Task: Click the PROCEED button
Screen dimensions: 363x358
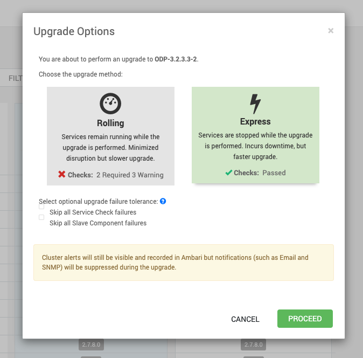Action: click(x=305, y=319)
